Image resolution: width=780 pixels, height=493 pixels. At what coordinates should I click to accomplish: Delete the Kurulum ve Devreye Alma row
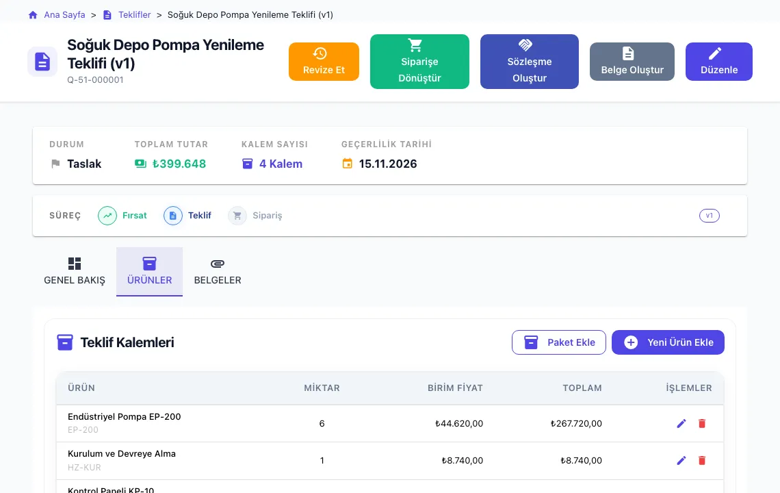(x=702, y=461)
